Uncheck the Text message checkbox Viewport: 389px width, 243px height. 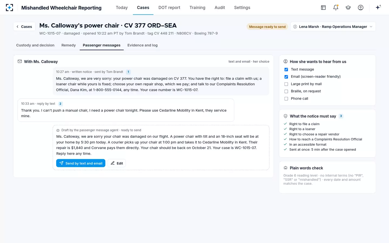[286, 69]
